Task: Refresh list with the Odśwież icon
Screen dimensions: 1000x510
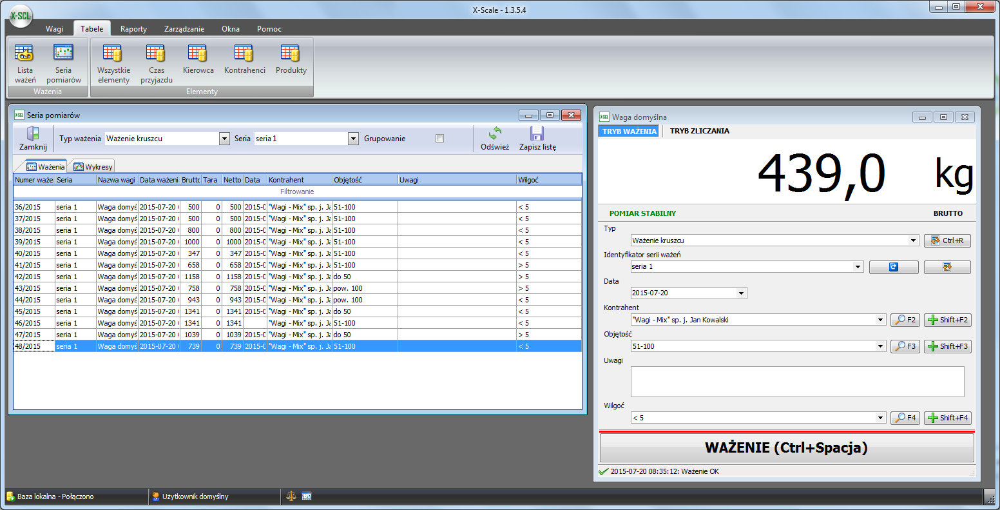Action: (495, 134)
